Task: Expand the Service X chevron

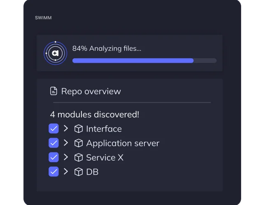Action: pyautogui.click(x=66, y=157)
